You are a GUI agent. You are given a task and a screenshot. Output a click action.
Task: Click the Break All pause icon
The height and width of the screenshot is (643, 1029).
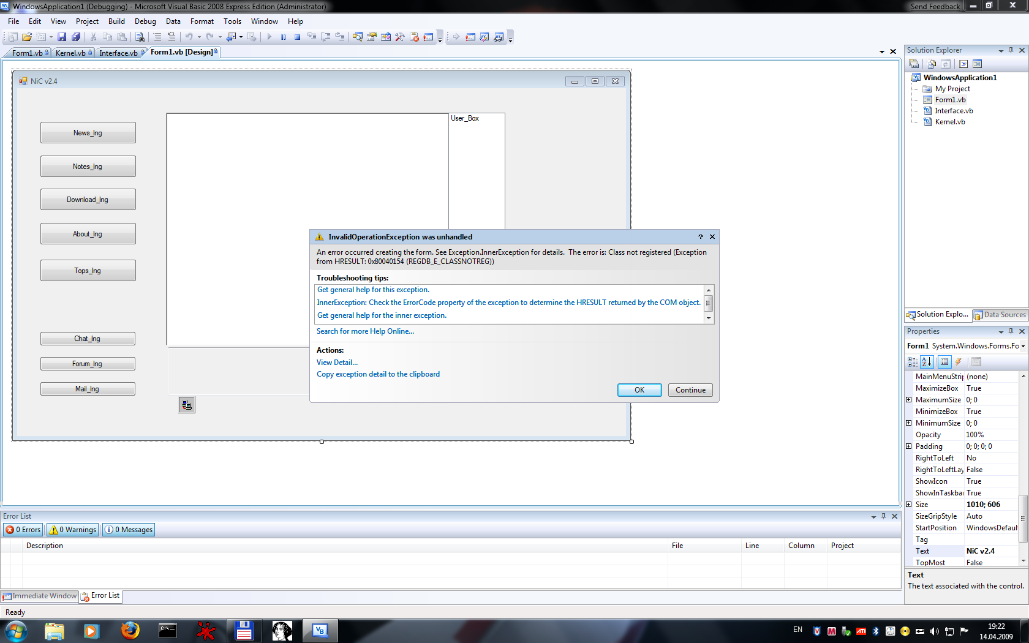point(283,37)
